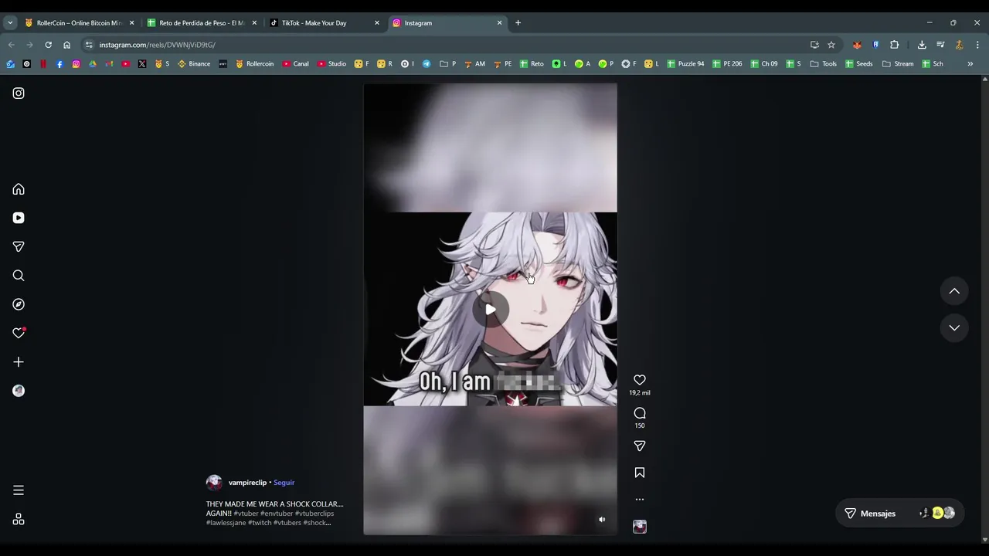
Task: Open the reel's comments bubble
Action: (x=640, y=413)
